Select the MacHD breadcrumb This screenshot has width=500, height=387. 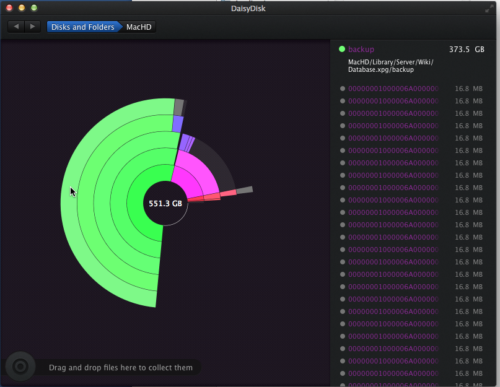tap(139, 27)
